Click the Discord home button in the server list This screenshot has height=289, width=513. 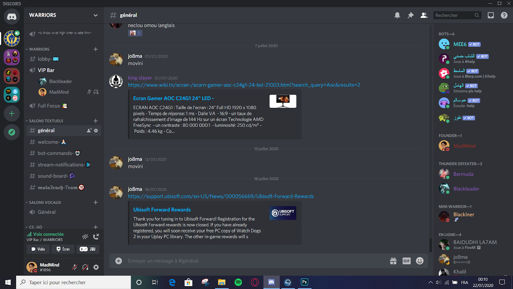(x=12, y=17)
